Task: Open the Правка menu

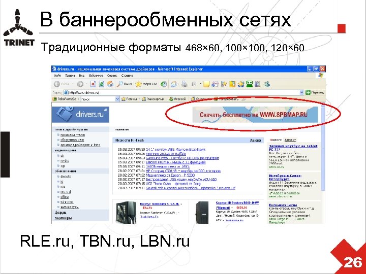Action: coord(70,76)
